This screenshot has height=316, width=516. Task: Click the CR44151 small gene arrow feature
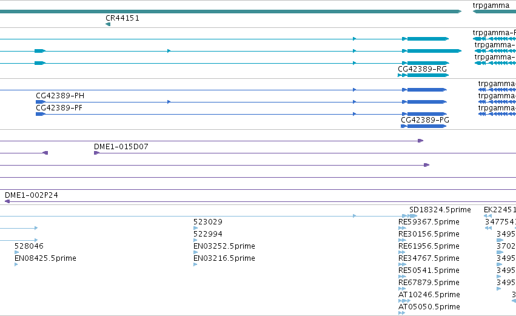[108, 24]
